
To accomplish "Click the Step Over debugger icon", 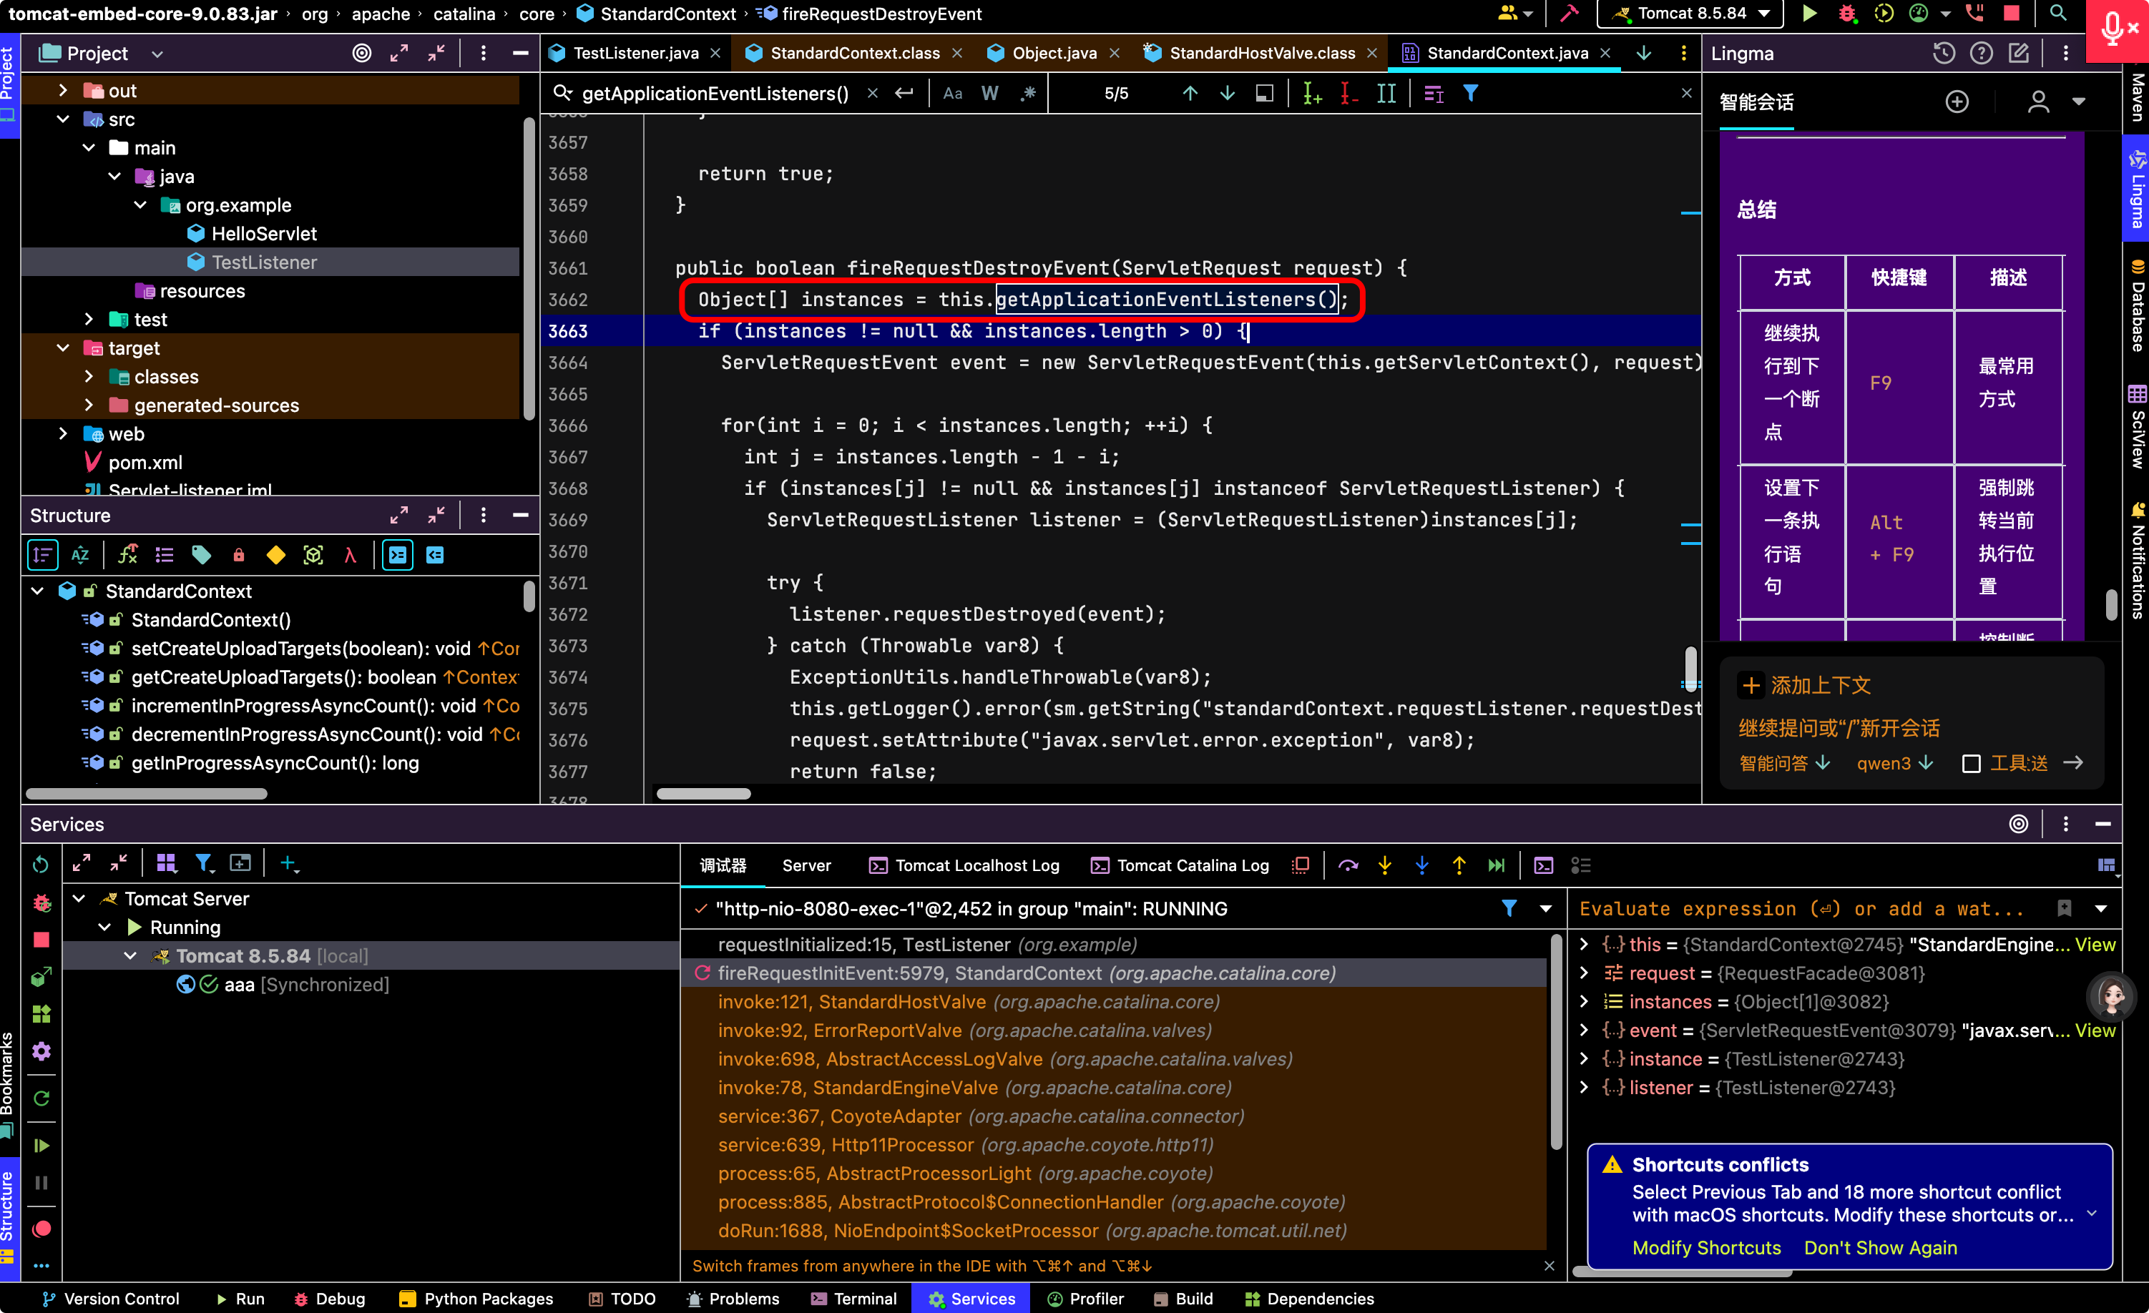I will coord(1348,865).
